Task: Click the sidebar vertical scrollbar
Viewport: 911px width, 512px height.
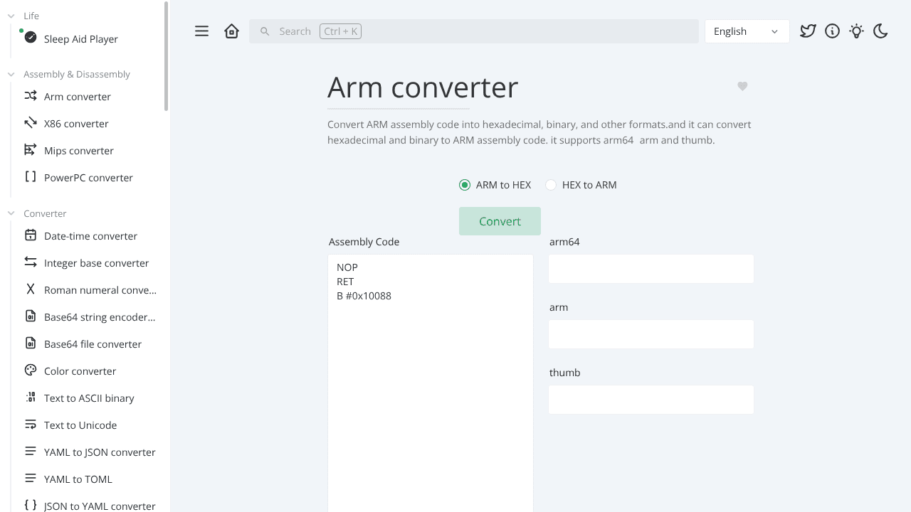Action: click(167, 55)
